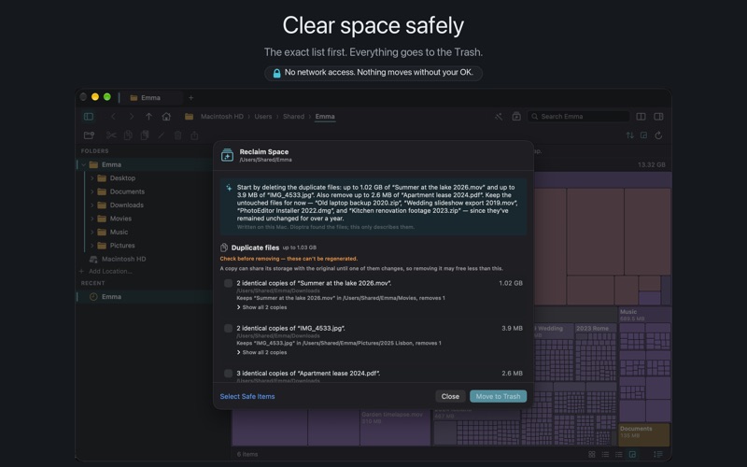Click the Music block label in treemap

point(628,312)
